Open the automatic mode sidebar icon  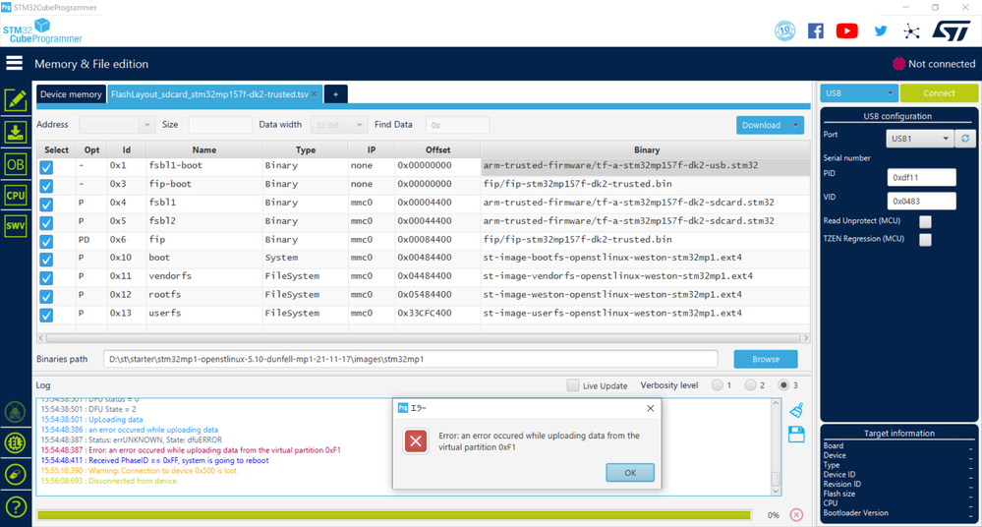pyautogui.click(x=15, y=474)
